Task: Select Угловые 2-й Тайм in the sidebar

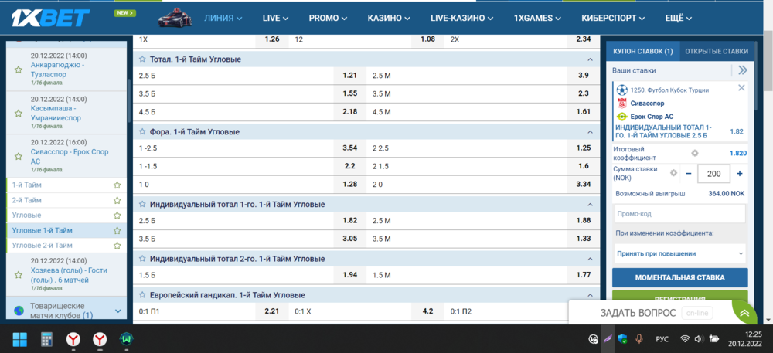Action: click(43, 245)
